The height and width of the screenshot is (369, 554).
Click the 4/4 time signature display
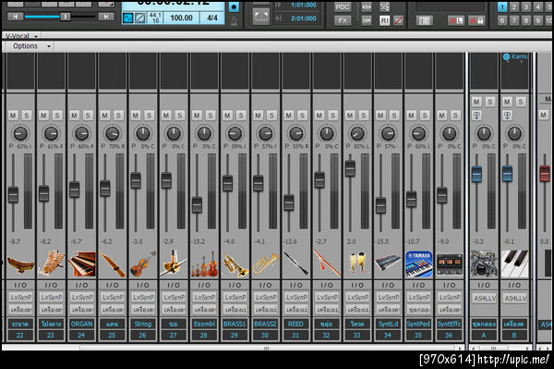(x=212, y=18)
